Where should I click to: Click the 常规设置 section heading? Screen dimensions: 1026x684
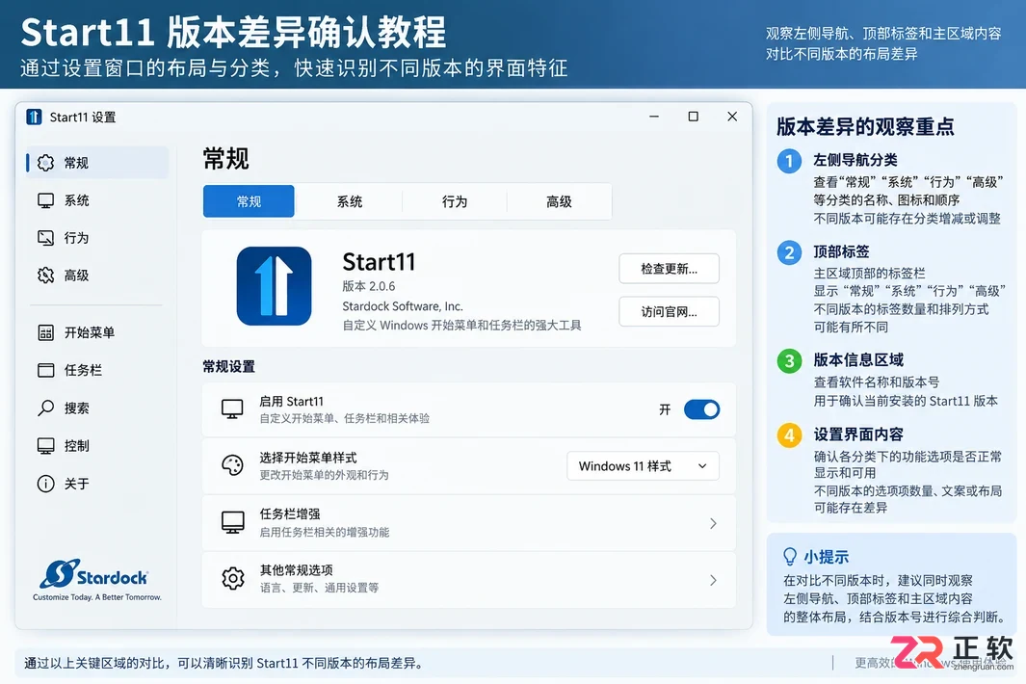pos(228,366)
